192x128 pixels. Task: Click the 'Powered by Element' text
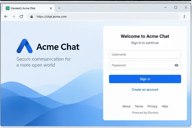pos(145,113)
